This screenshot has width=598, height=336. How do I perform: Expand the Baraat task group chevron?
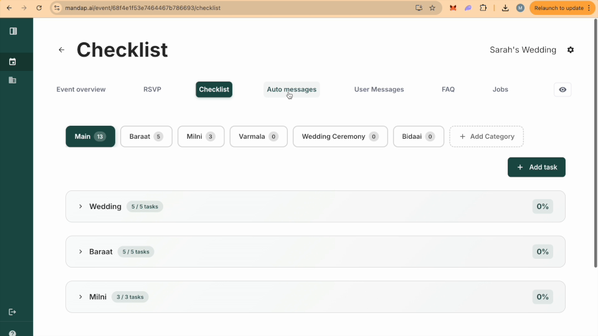(x=80, y=252)
